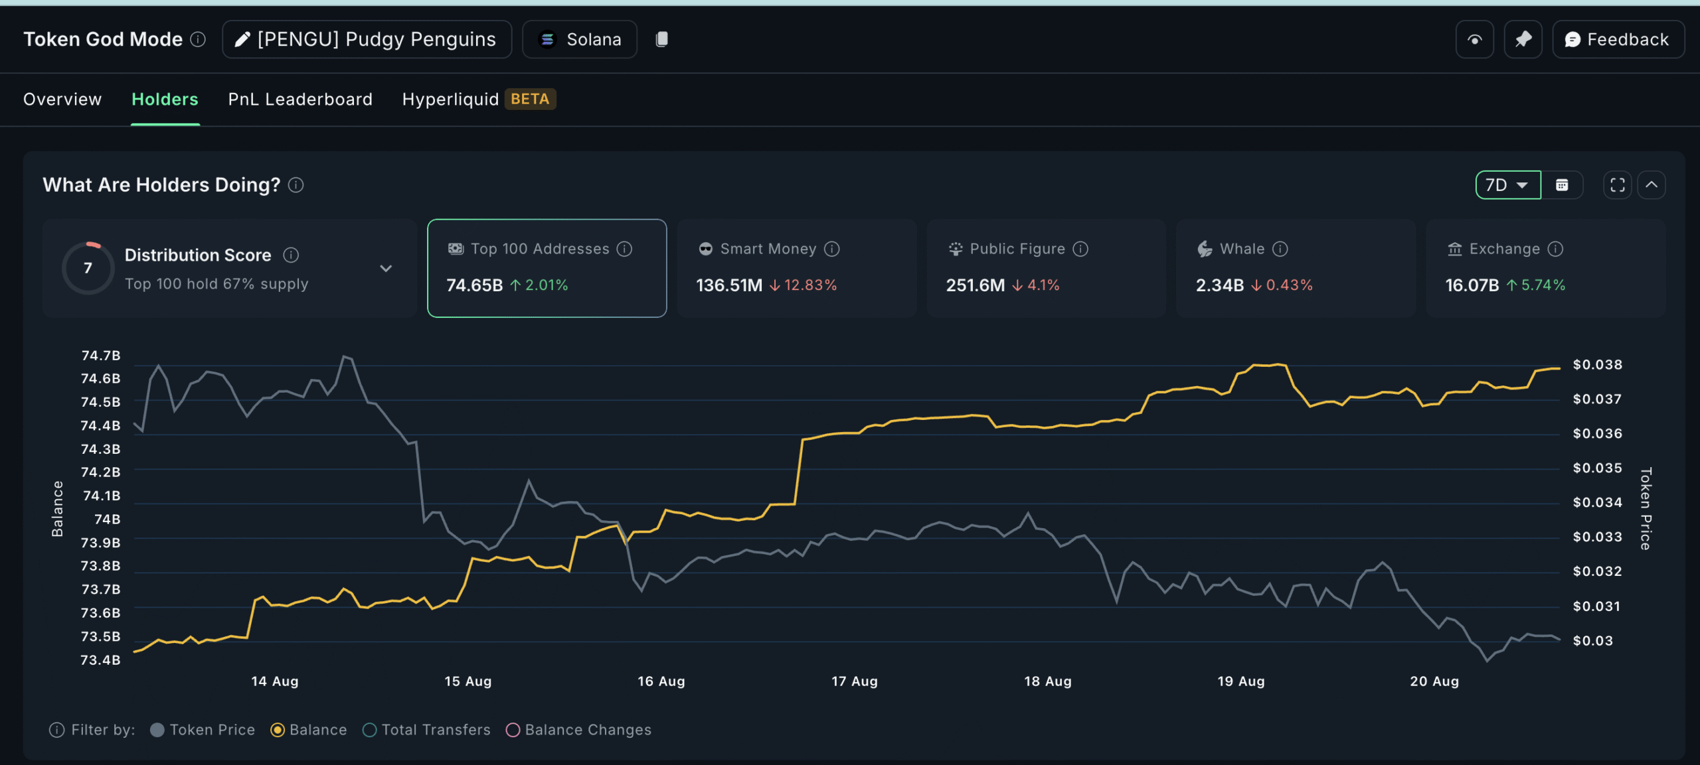This screenshot has height=765, width=1700.
Task: Switch to the PnL Leaderboard tab
Action: pyautogui.click(x=300, y=100)
